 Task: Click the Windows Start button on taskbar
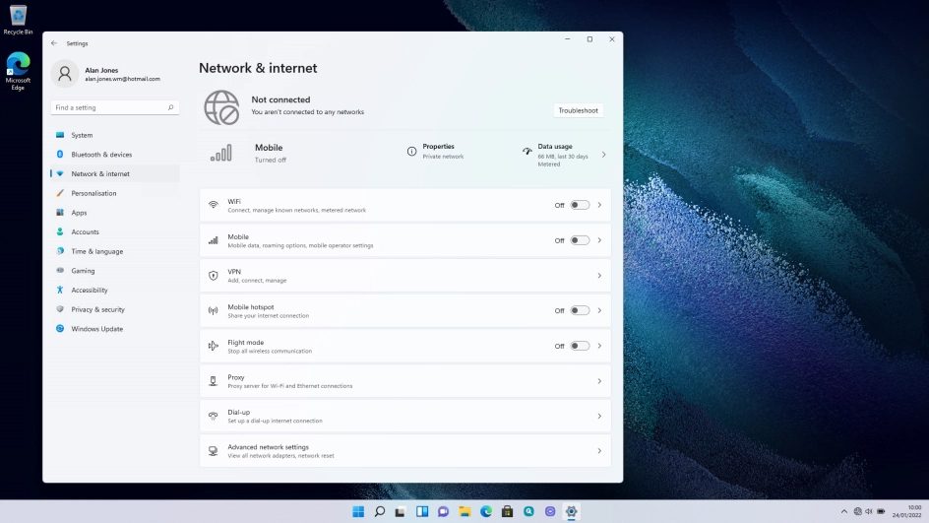357,511
